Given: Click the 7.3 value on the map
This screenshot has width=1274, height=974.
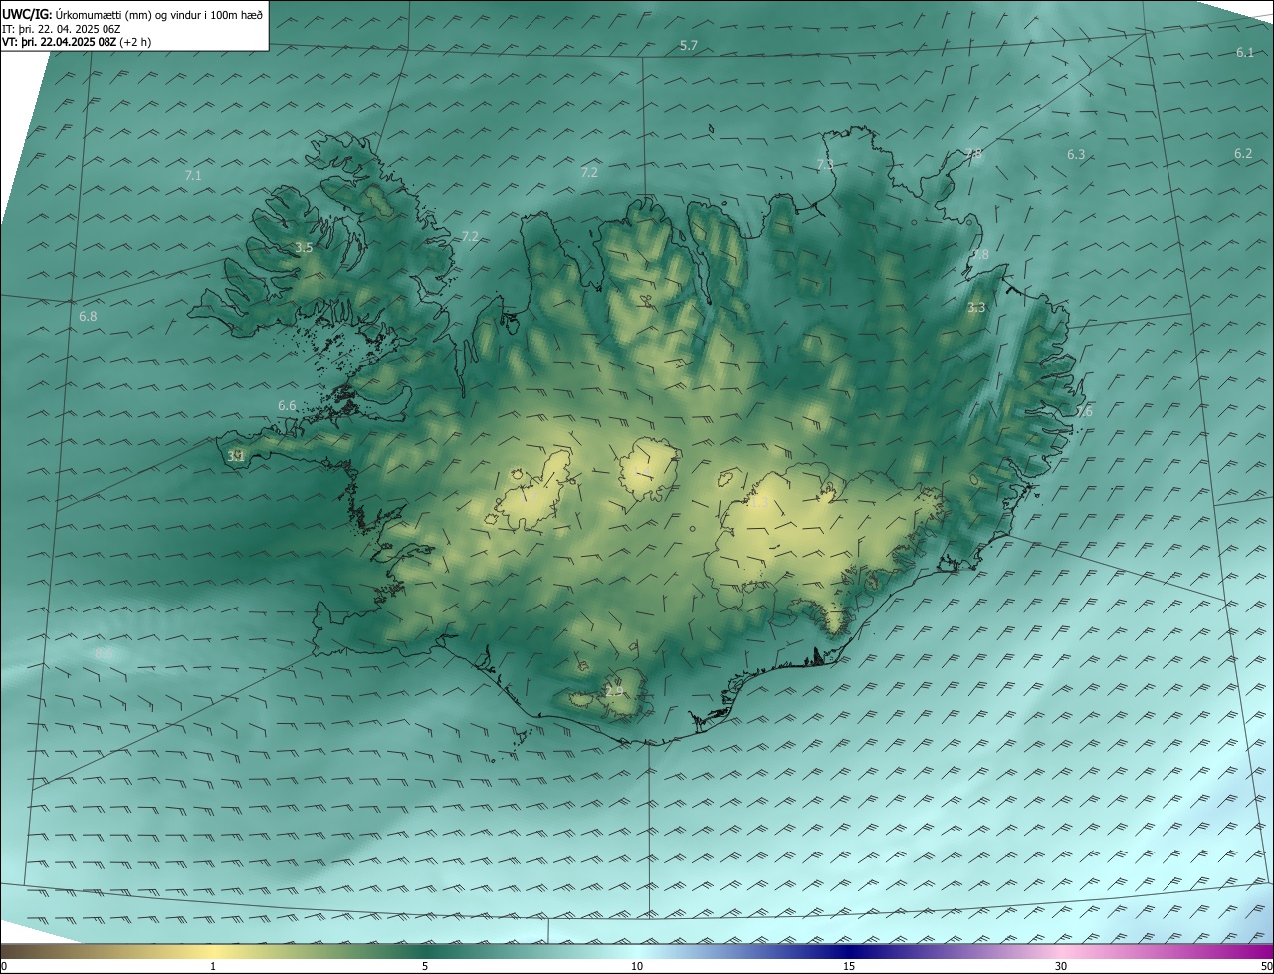Looking at the screenshot, I should tap(825, 164).
